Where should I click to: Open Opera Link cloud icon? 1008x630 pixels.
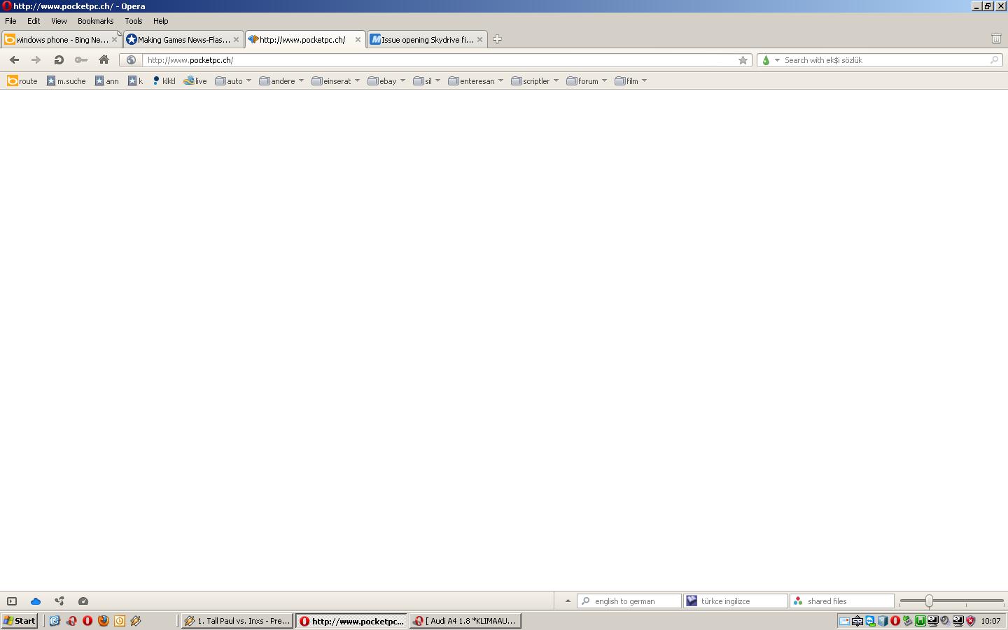pyautogui.click(x=36, y=601)
